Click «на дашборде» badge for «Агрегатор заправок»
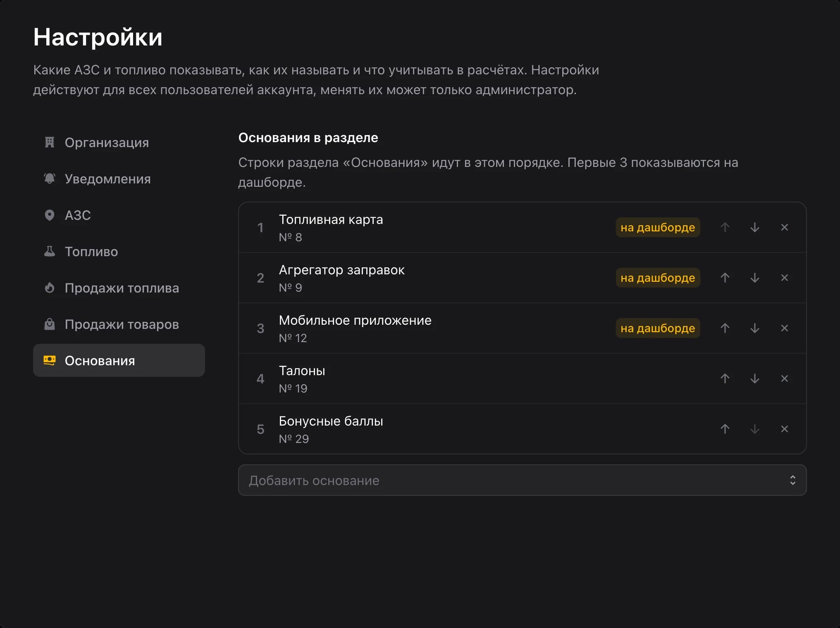 click(x=658, y=278)
